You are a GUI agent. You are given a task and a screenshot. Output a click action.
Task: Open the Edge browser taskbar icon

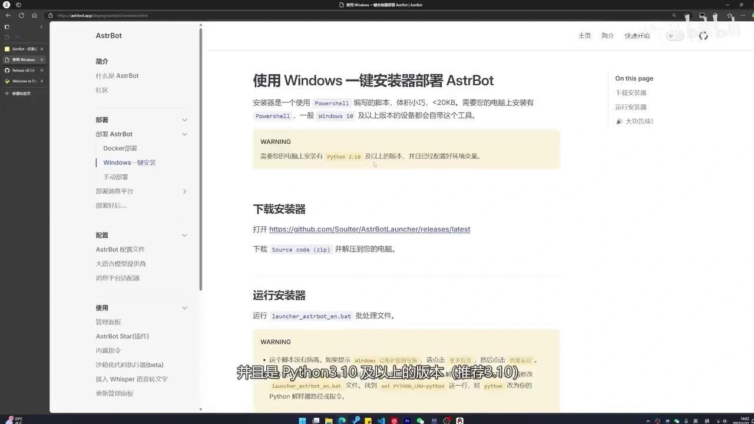click(x=342, y=420)
